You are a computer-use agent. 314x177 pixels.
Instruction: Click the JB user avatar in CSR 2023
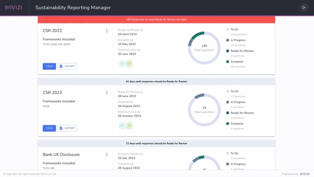[129, 126]
